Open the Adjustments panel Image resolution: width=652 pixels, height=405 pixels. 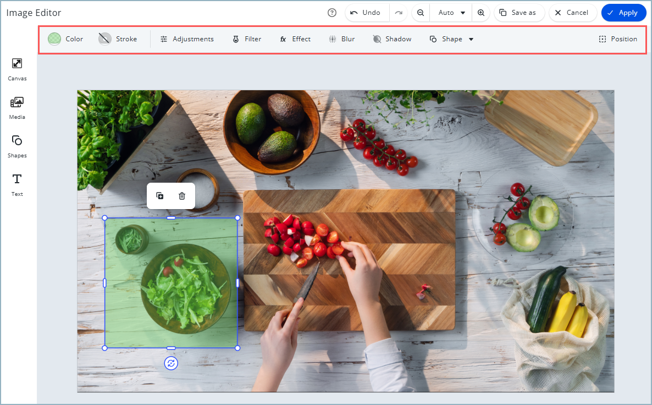tap(187, 39)
